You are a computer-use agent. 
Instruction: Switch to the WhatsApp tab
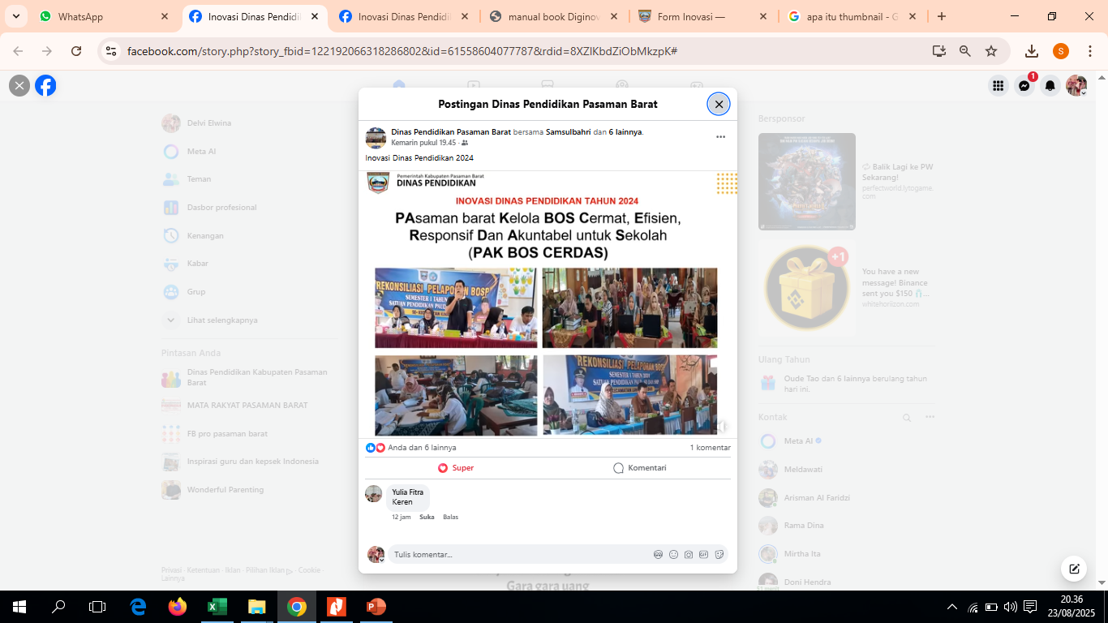coord(97,16)
